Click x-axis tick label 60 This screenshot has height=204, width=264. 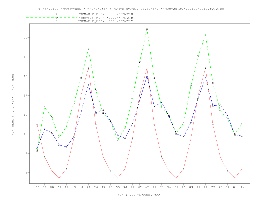point(184,187)
